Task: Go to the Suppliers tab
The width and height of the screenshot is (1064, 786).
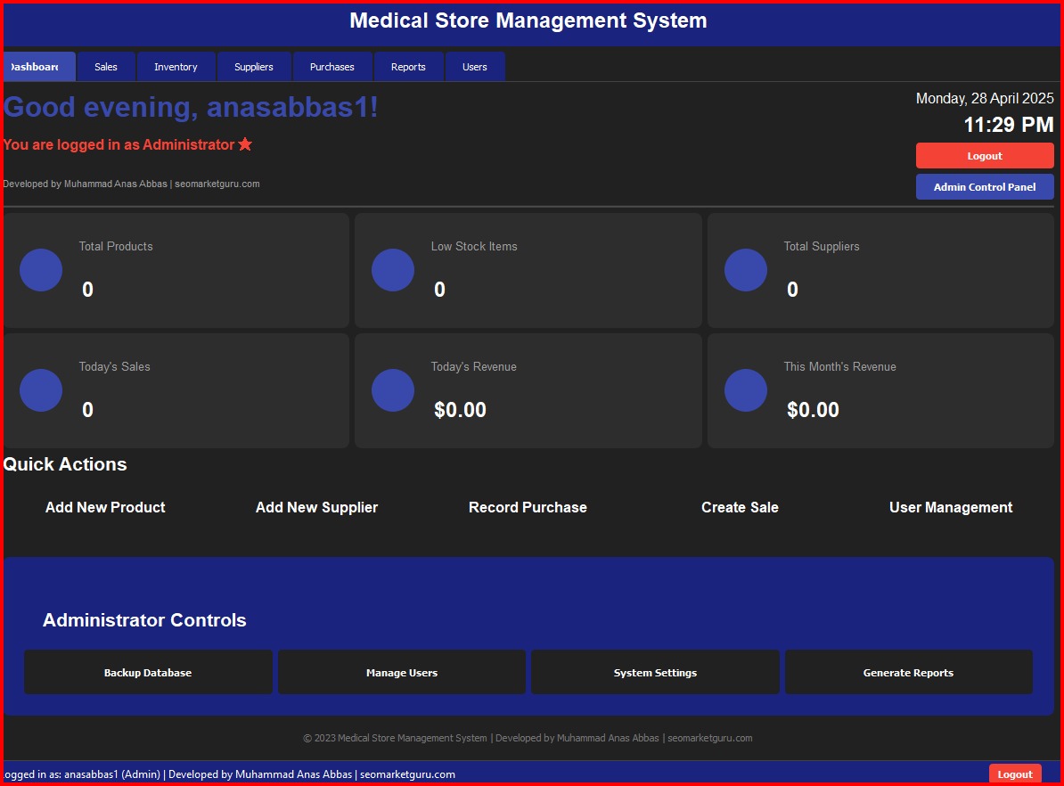Action: pyautogui.click(x=254, y=67)
